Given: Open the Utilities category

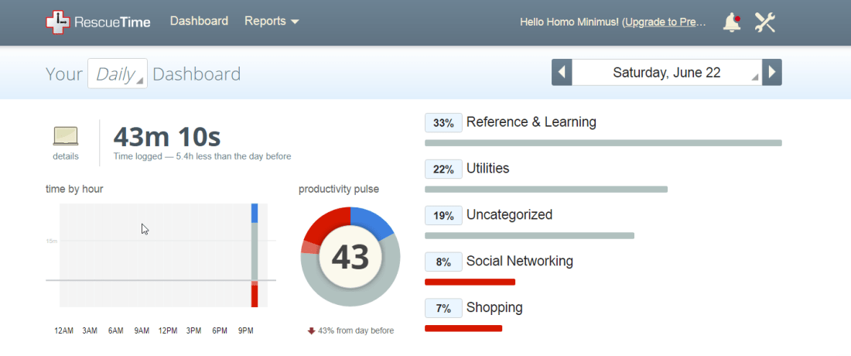Looking at the screenshot, I should [x=487, y=169].
